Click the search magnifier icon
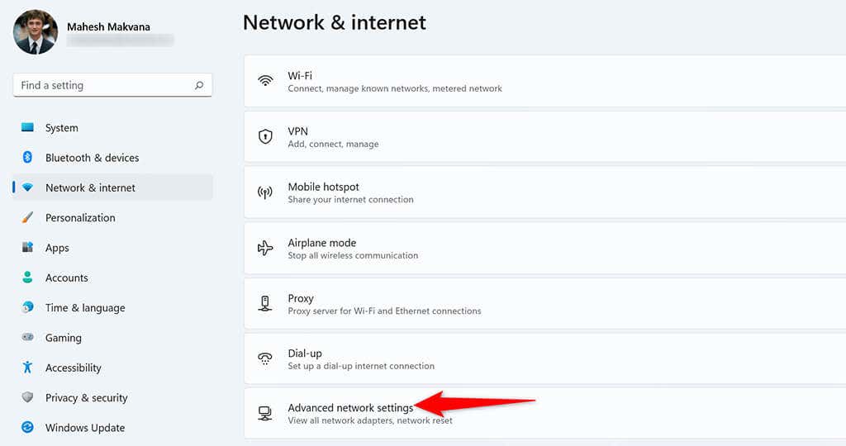The width and height of the screenshot is (846, 446). pyautogui.click(x=199, y=85)
